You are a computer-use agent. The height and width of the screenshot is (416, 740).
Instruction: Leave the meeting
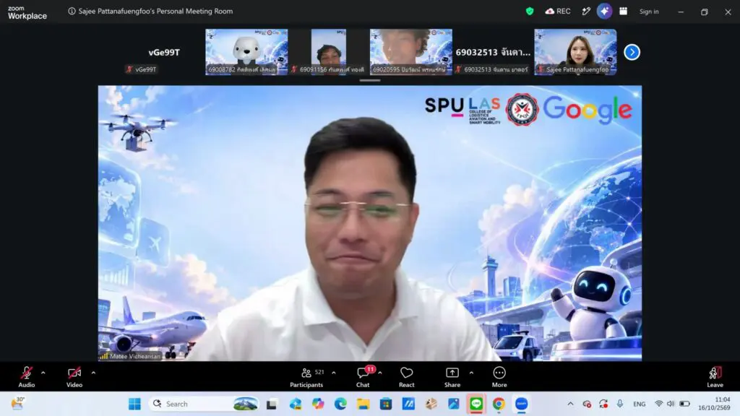click(715, 377)
